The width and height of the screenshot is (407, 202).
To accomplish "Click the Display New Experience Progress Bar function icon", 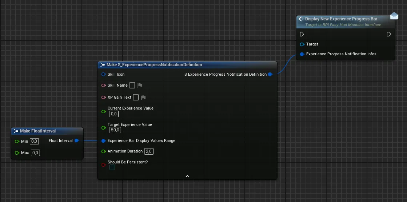I will pos(302,19).
